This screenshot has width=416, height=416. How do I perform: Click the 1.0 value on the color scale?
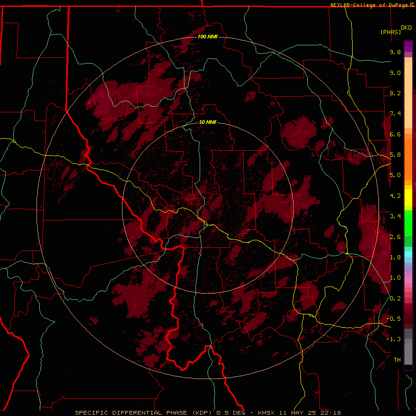(395, 278)
